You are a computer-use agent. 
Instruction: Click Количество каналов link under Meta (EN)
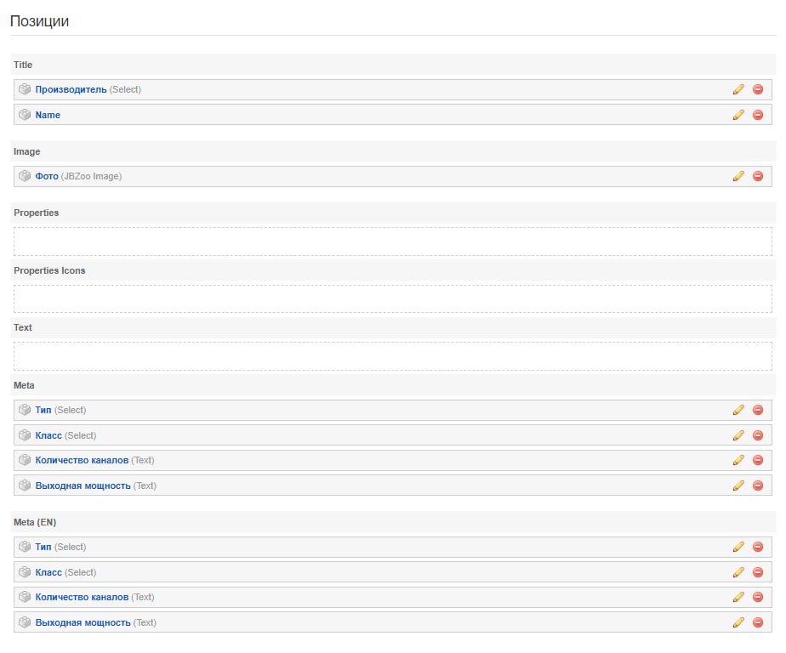(x=82, y=597)
